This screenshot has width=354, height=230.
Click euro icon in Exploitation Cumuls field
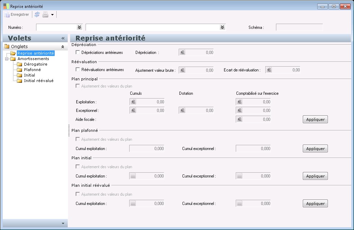coord(133,102)
